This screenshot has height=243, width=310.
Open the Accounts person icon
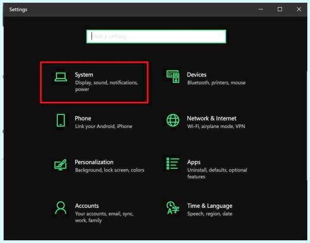60,208
